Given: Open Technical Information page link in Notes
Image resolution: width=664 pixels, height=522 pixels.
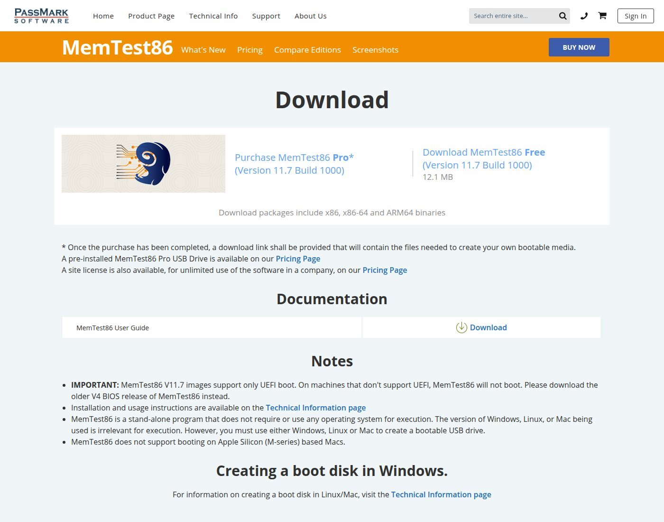Looking at the screenshot, I should point(316,408).
